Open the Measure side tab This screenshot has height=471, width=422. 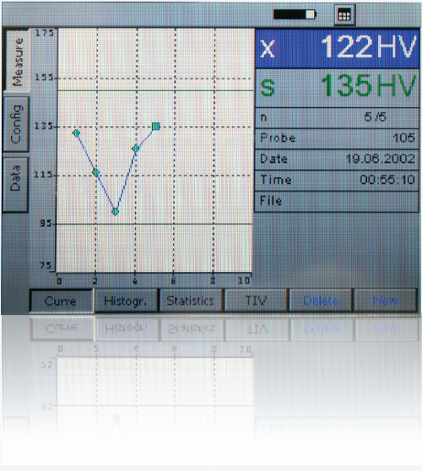(18, 61)
